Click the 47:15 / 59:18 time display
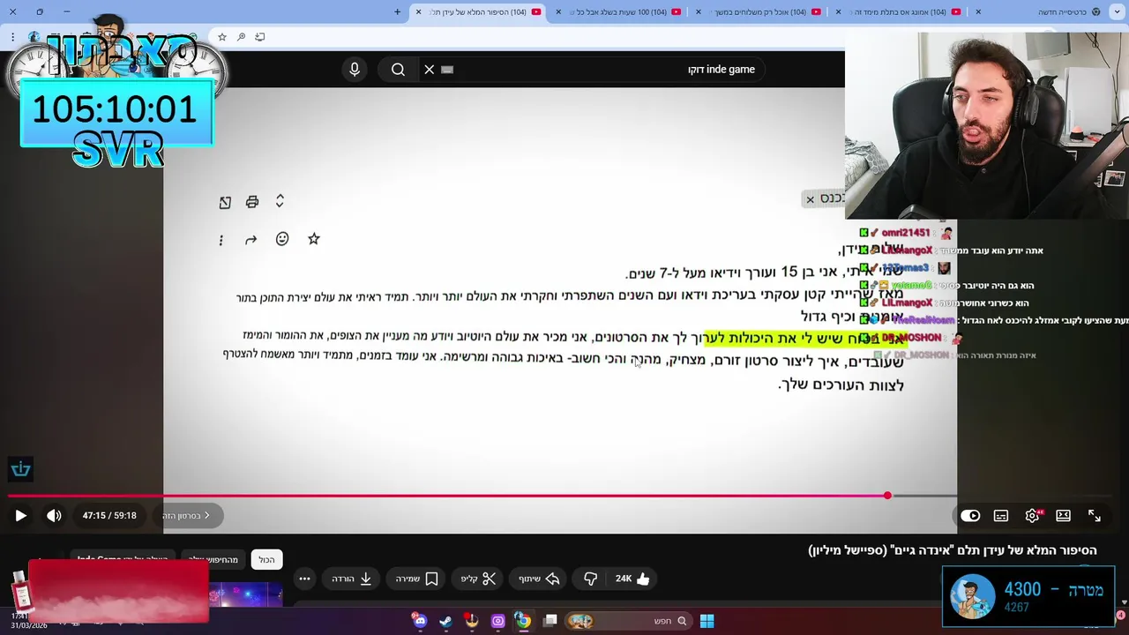Image resolution: width=1129 pixels, height=635 pixels. click(x=109, y=516)
